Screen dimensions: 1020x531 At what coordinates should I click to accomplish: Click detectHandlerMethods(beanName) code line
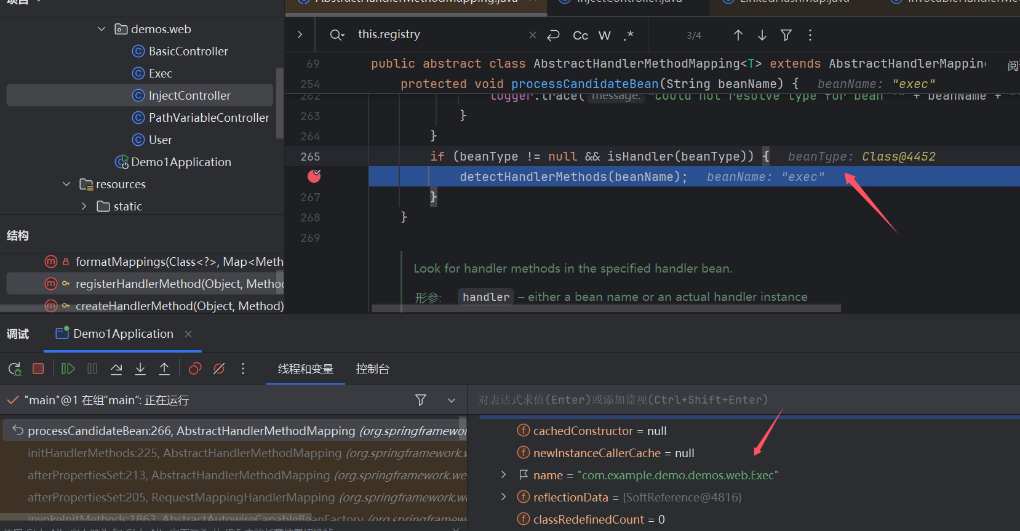tap(573, 177)
